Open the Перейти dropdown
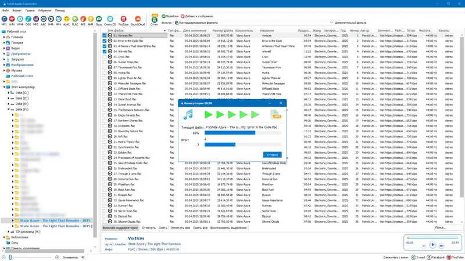Screen dimensions: 465x261 point(170,16)
